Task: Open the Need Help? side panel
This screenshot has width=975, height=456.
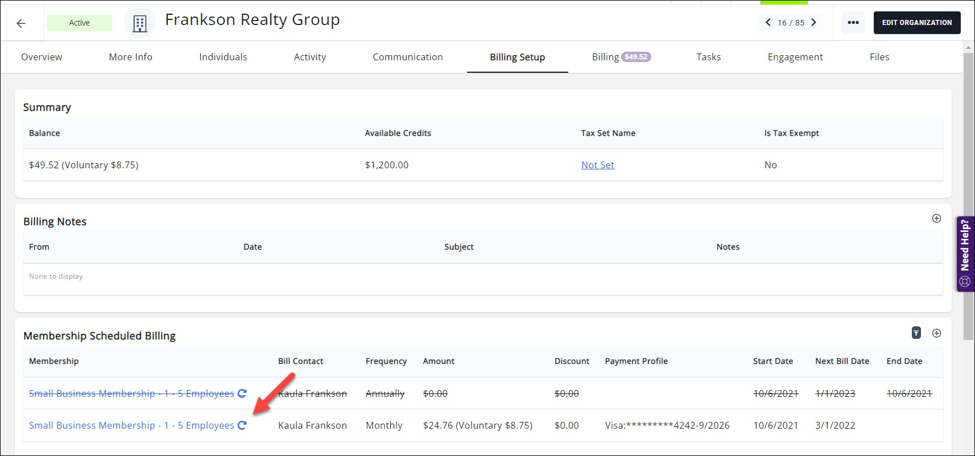Action: (x=965, y=254)
